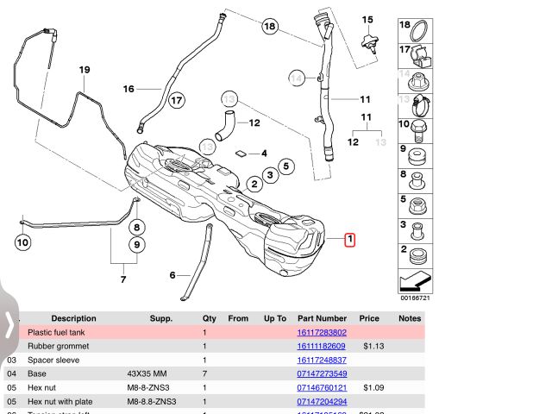Click the Part Number column header
Viewport: 552px width, 414px height.
click(x=322, y=318)
